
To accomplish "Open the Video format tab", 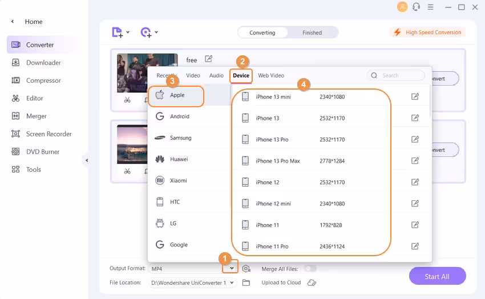I will click(193, 75).
